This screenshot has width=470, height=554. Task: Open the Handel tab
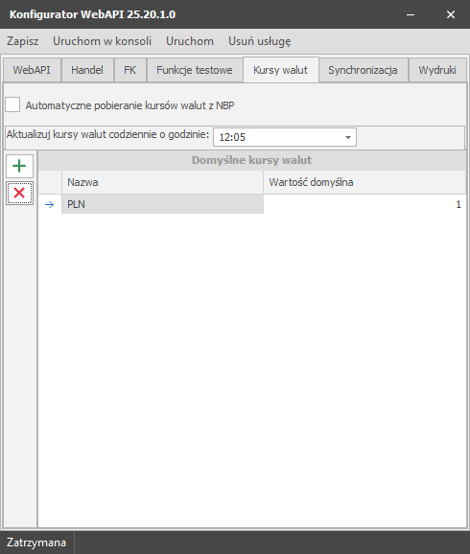(x=87, y=70)
